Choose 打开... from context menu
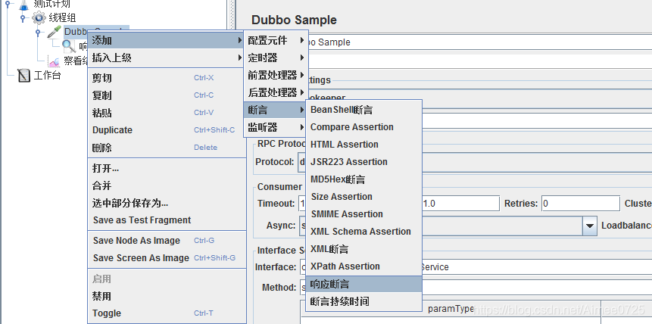Image resolution: width=652 pixels, height=324 pixels. tap(167, 169)
